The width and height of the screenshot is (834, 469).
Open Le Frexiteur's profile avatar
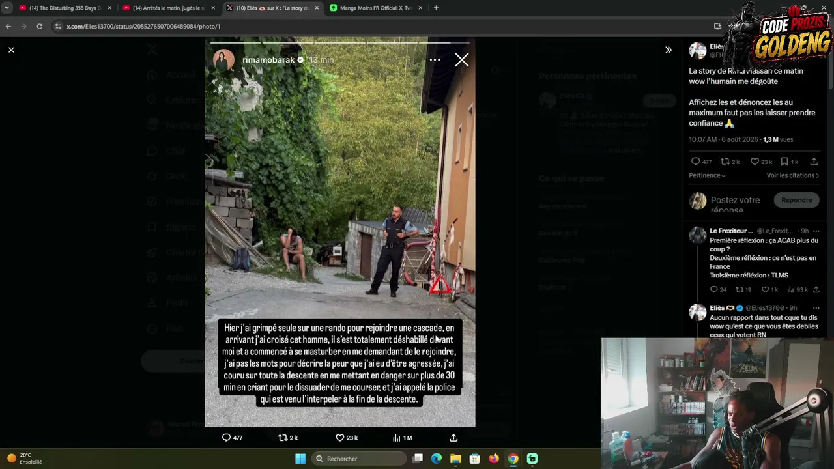tap(698, 235)
